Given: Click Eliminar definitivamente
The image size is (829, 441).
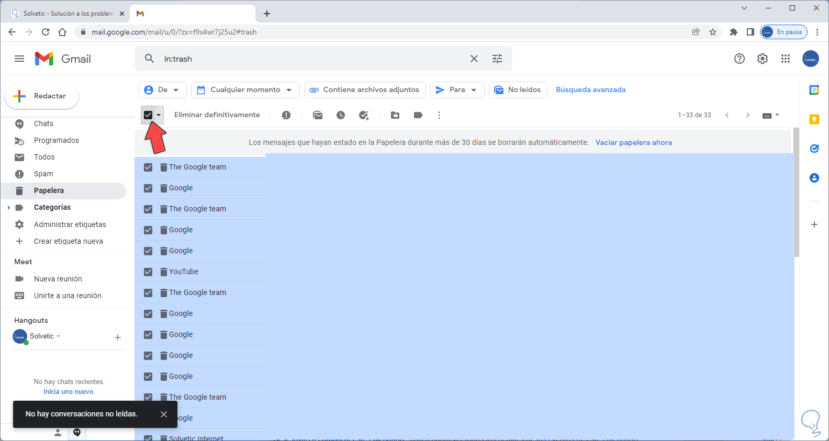Looking at the screenshot, I should click(217, 115).
